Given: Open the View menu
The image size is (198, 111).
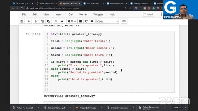Looking at the screenshot, I should 46,14.
